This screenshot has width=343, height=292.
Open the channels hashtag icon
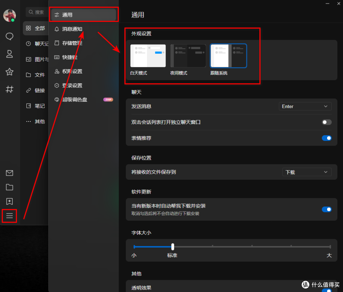click(9, 89)
